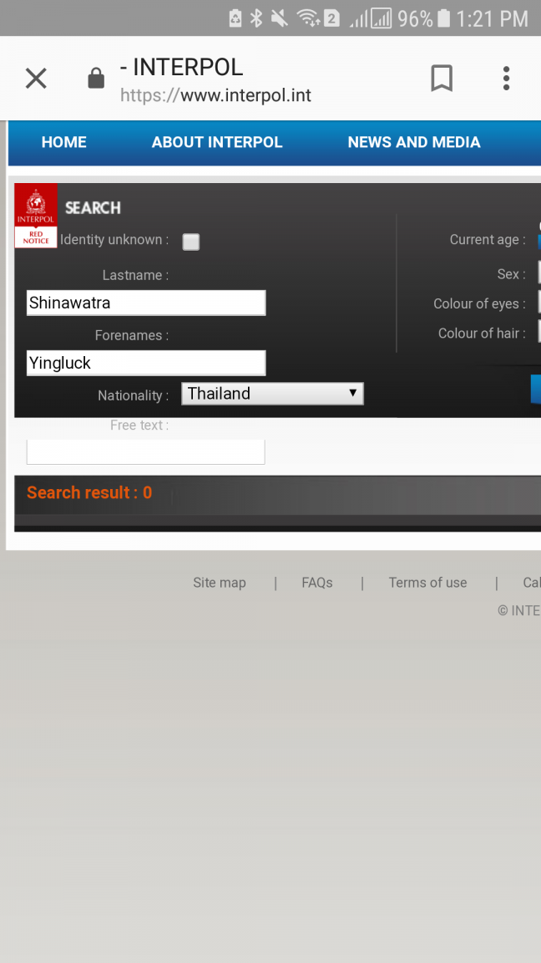Open the Terms of use link
541x963 pixels.
[x=427, y=583]
